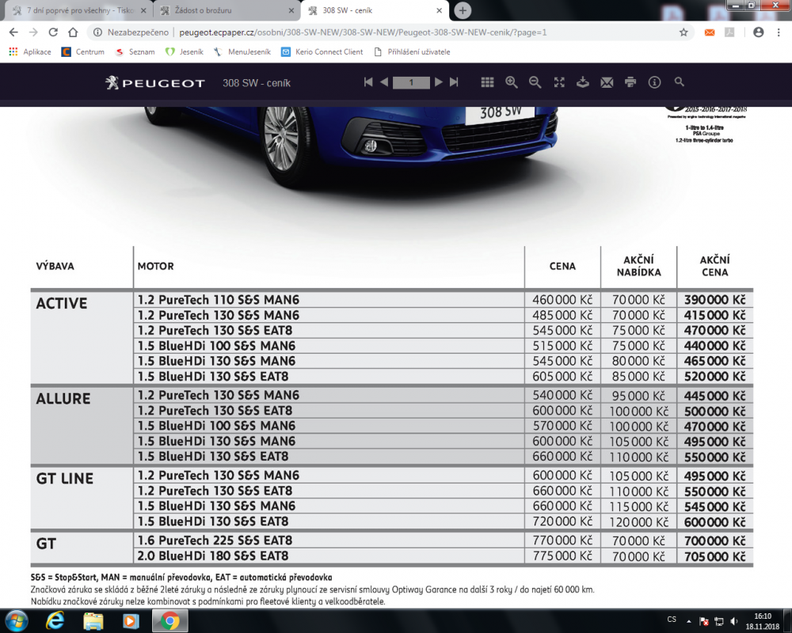Click the '1.2 PureTech 110 S&S MAN6' row

(x=391, y=300)
